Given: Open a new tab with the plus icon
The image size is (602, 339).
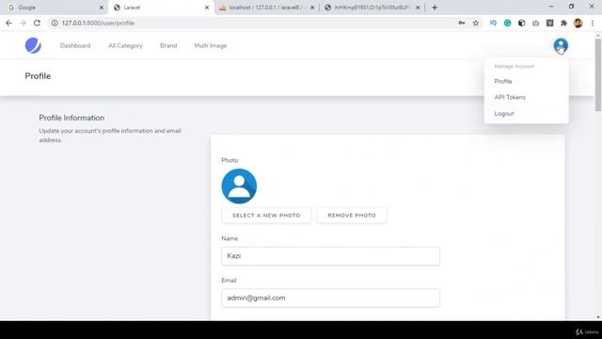Looking at the screenshot, I should (x=435, y=8).
